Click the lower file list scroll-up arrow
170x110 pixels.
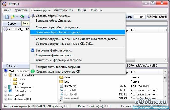(x=165, y=71)
